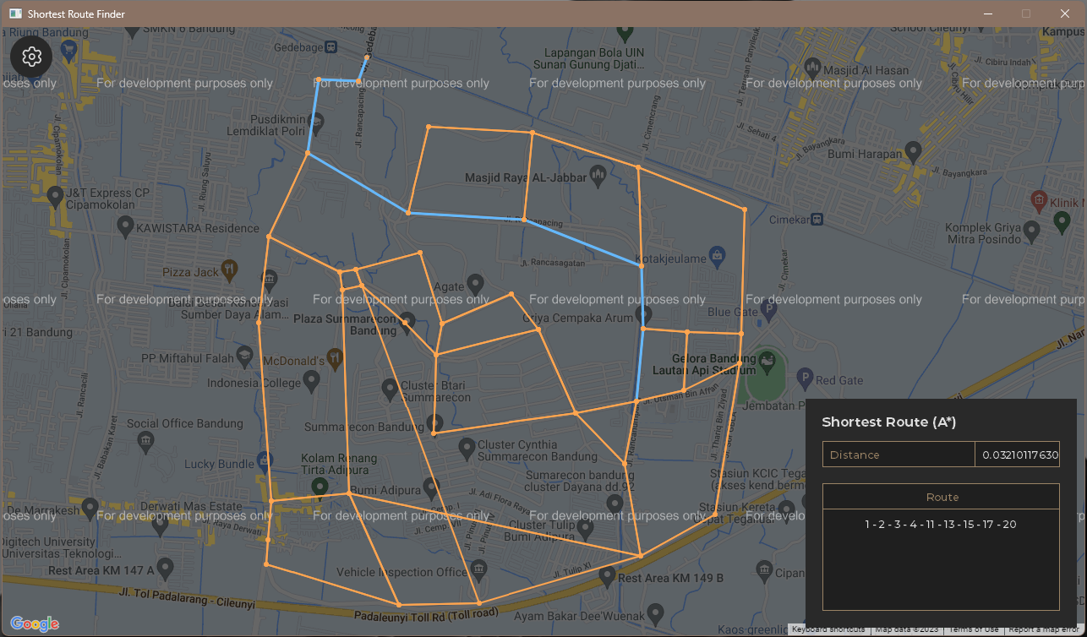Select the Agate map pin
This screenshot has height=637, width=1087.
pos(475,283)
